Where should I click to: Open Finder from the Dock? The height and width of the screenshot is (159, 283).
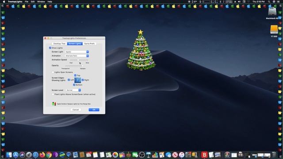click(9, 155)
